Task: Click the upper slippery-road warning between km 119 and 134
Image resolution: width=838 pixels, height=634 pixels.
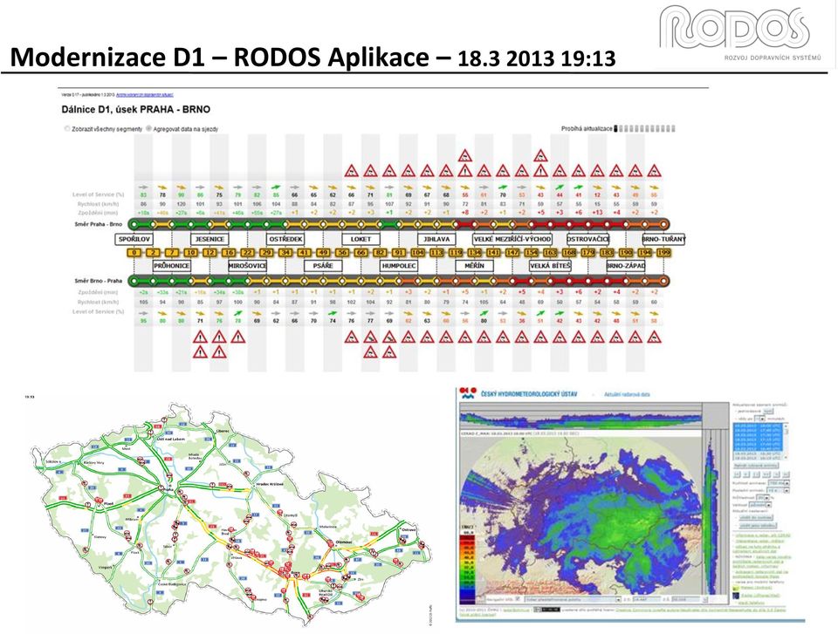Action: 465,156
